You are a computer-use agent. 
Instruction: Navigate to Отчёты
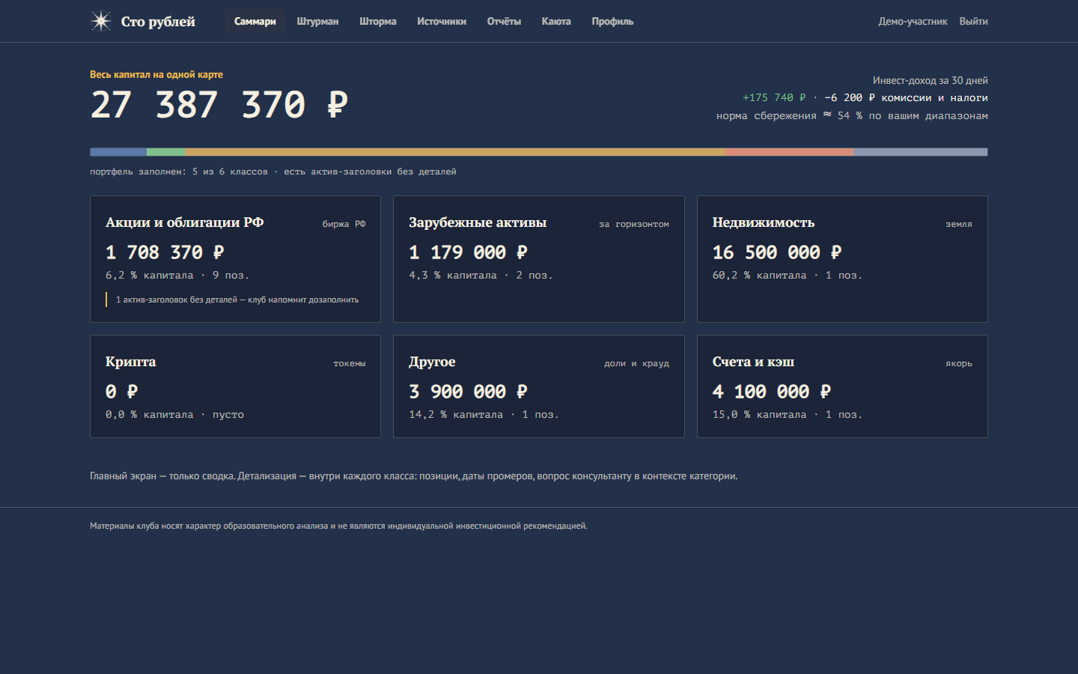pos(504,21)
